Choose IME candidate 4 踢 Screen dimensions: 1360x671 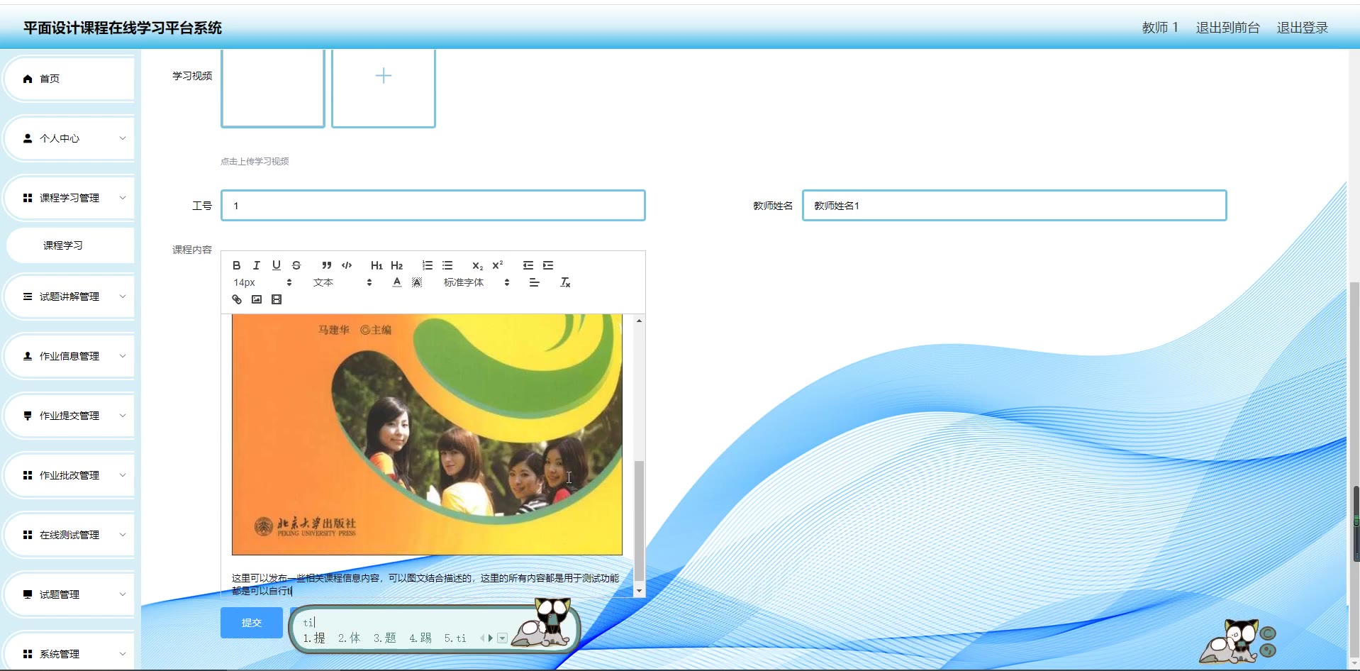pyautogui.click(x=420, y=638)
